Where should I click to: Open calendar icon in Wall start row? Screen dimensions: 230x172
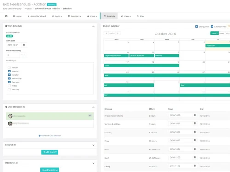pos(195,149)
